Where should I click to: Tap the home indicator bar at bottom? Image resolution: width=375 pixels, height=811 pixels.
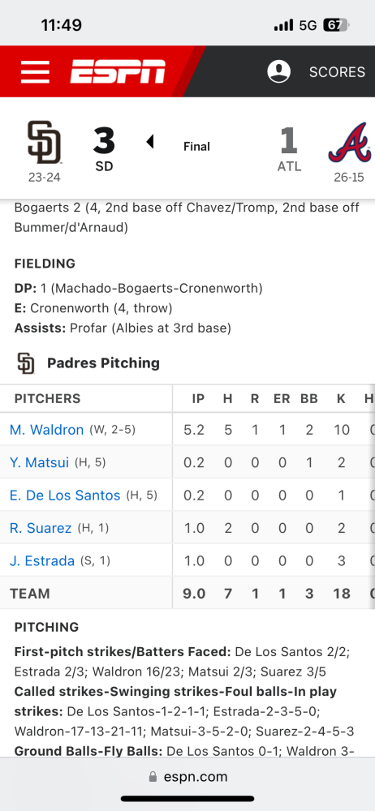[187, 799]
